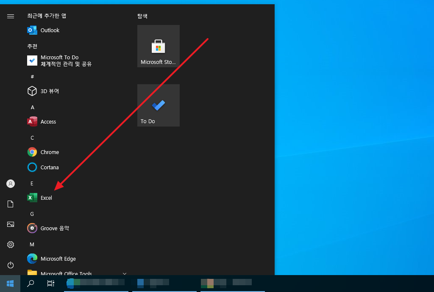This screenshot has width=434, height=292.
Task: Expand the Start menu hamburger icon
Action: tap(11, 17)
